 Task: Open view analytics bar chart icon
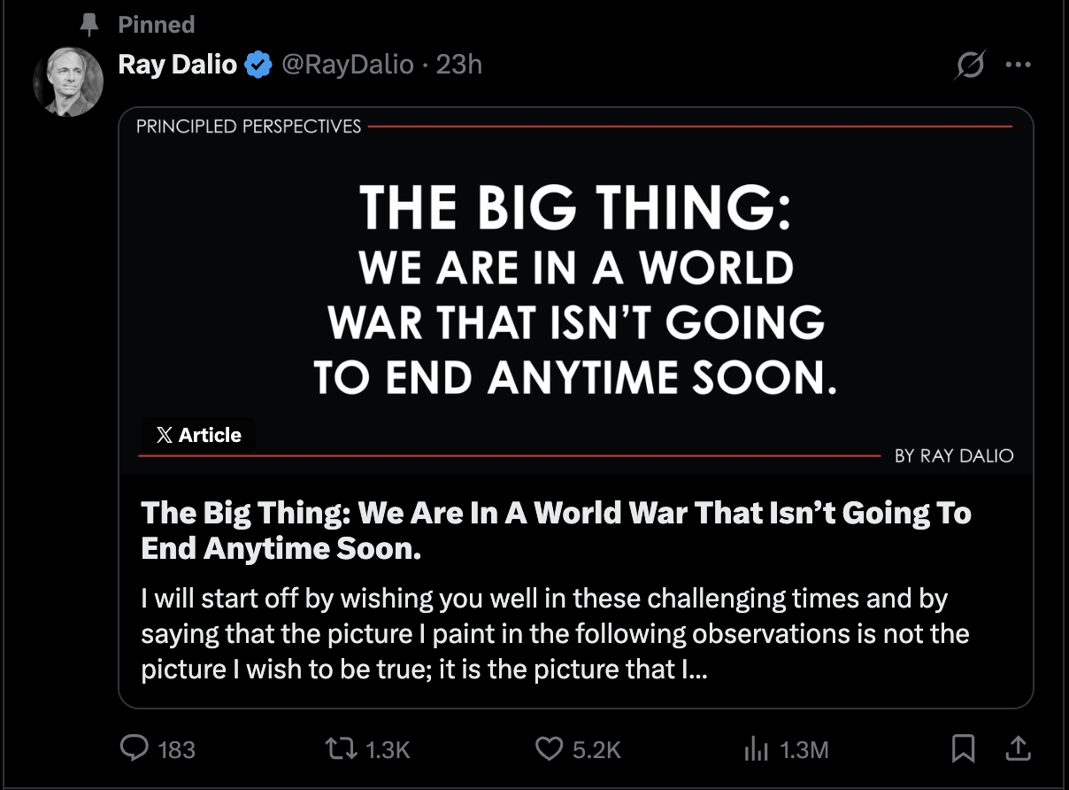(757, 749)
